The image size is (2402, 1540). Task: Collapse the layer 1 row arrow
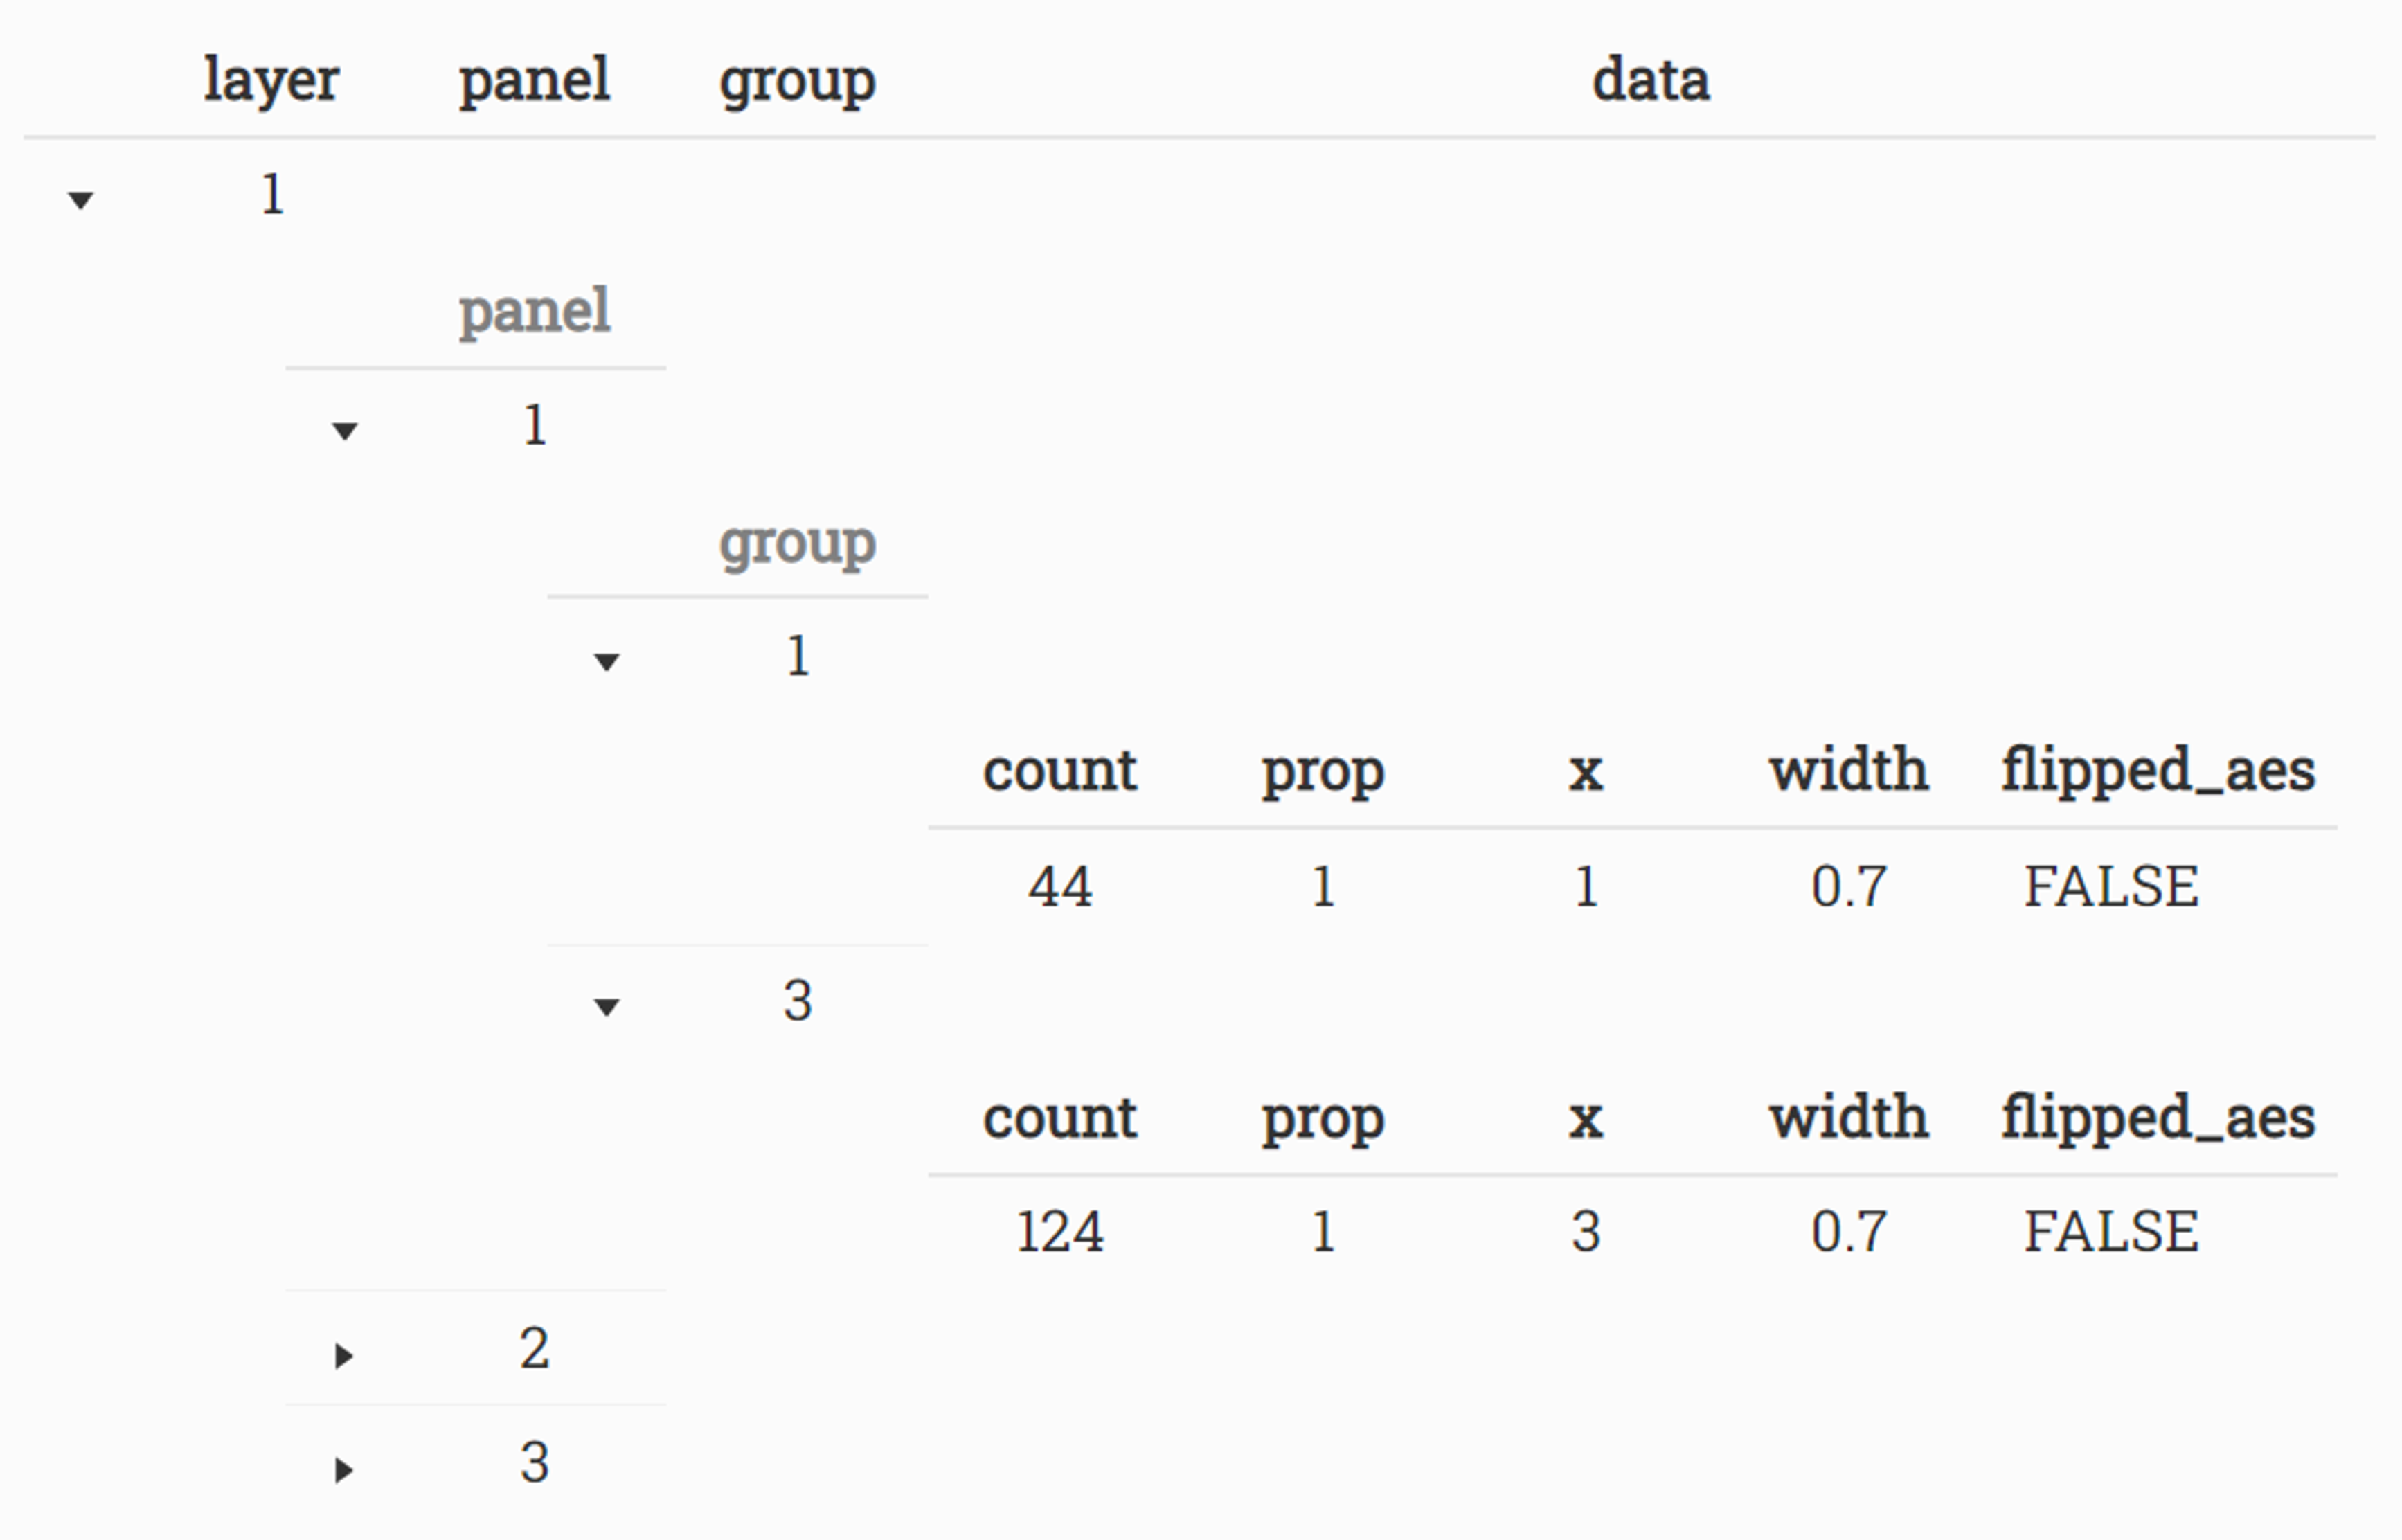click(81, 199)
